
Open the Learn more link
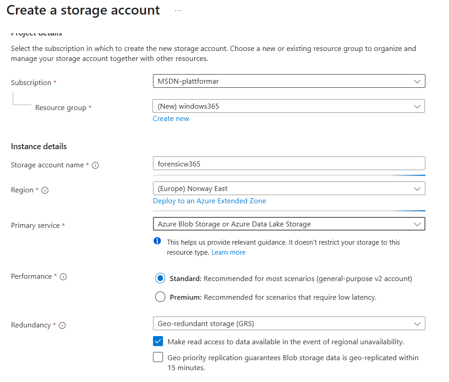point(228,252)
